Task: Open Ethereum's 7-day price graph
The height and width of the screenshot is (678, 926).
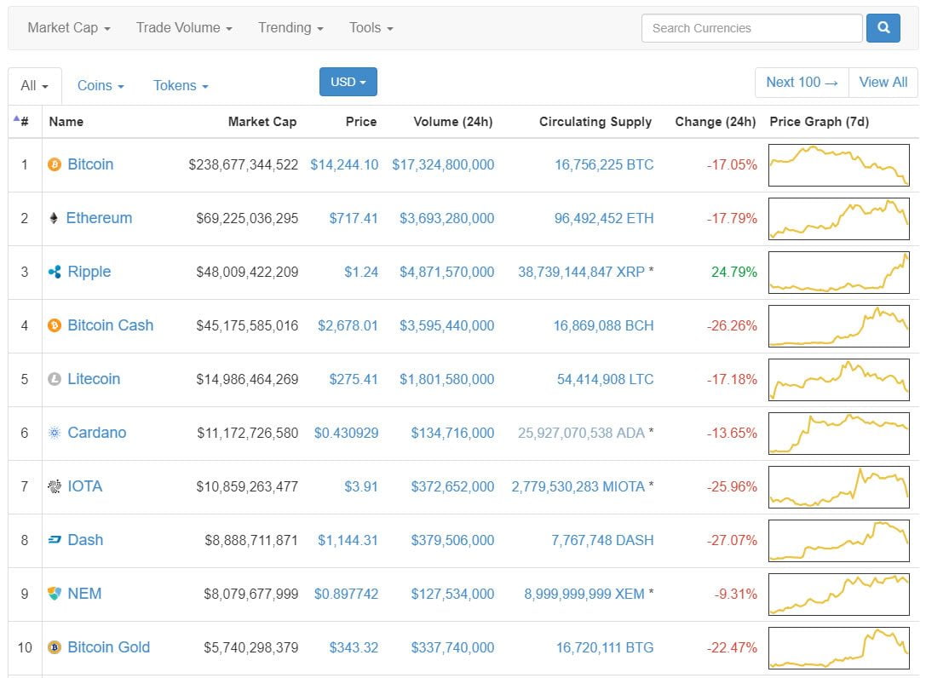Action: [838, 219]
